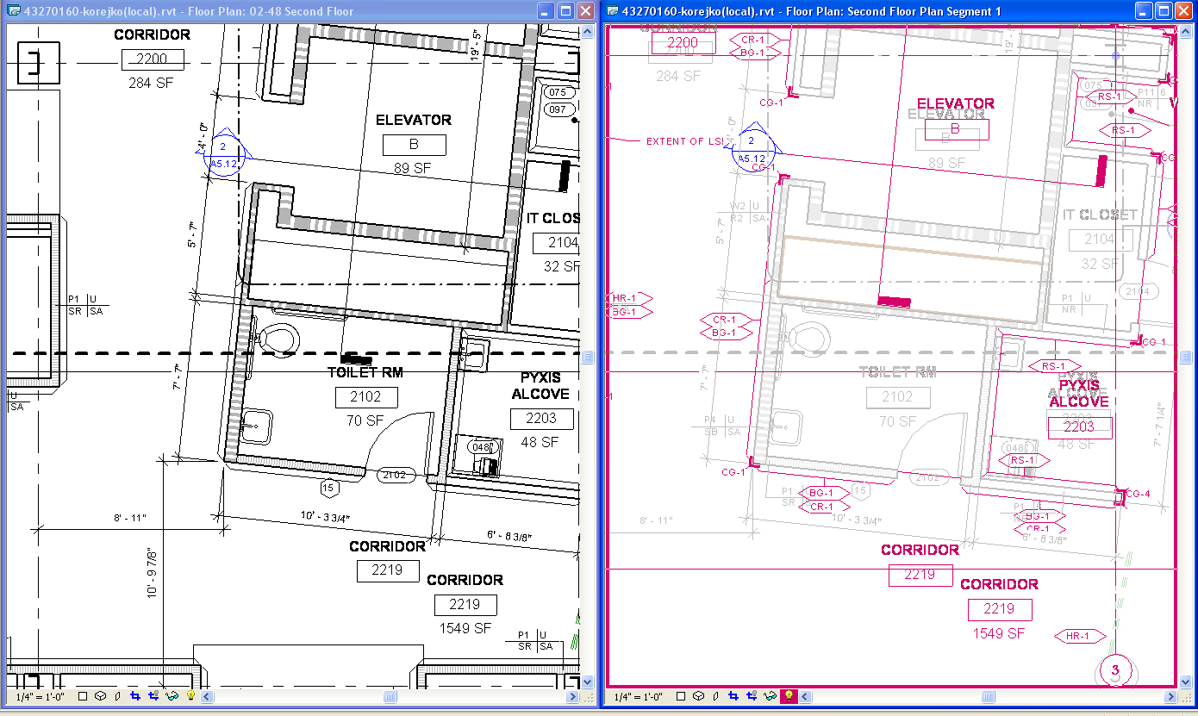Select EXTENT OF LSI text in Segment 1 window
This screenshot has width=1198, height=716.
click(x=687, y=141)
